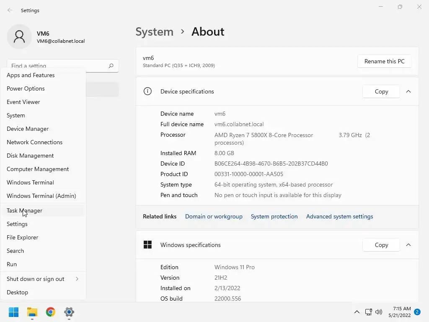
Task: Open volume speaker icon in tray
Action: 379,312
